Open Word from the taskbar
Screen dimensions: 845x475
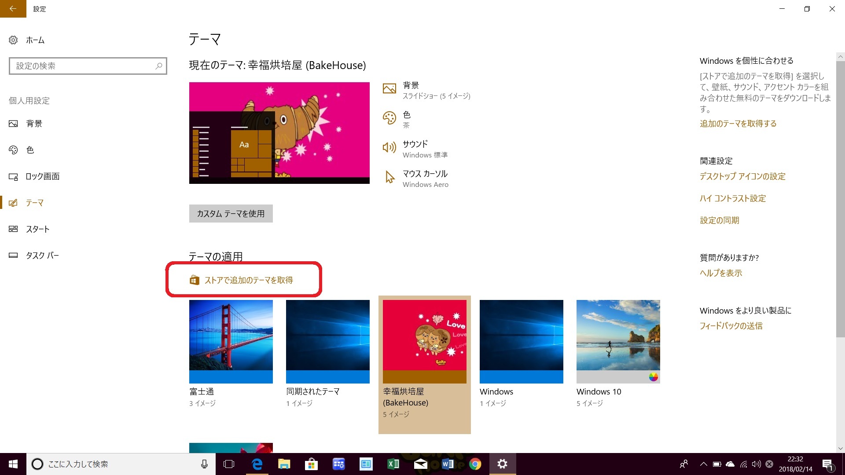pyautogui.click(x=448, y=464)
